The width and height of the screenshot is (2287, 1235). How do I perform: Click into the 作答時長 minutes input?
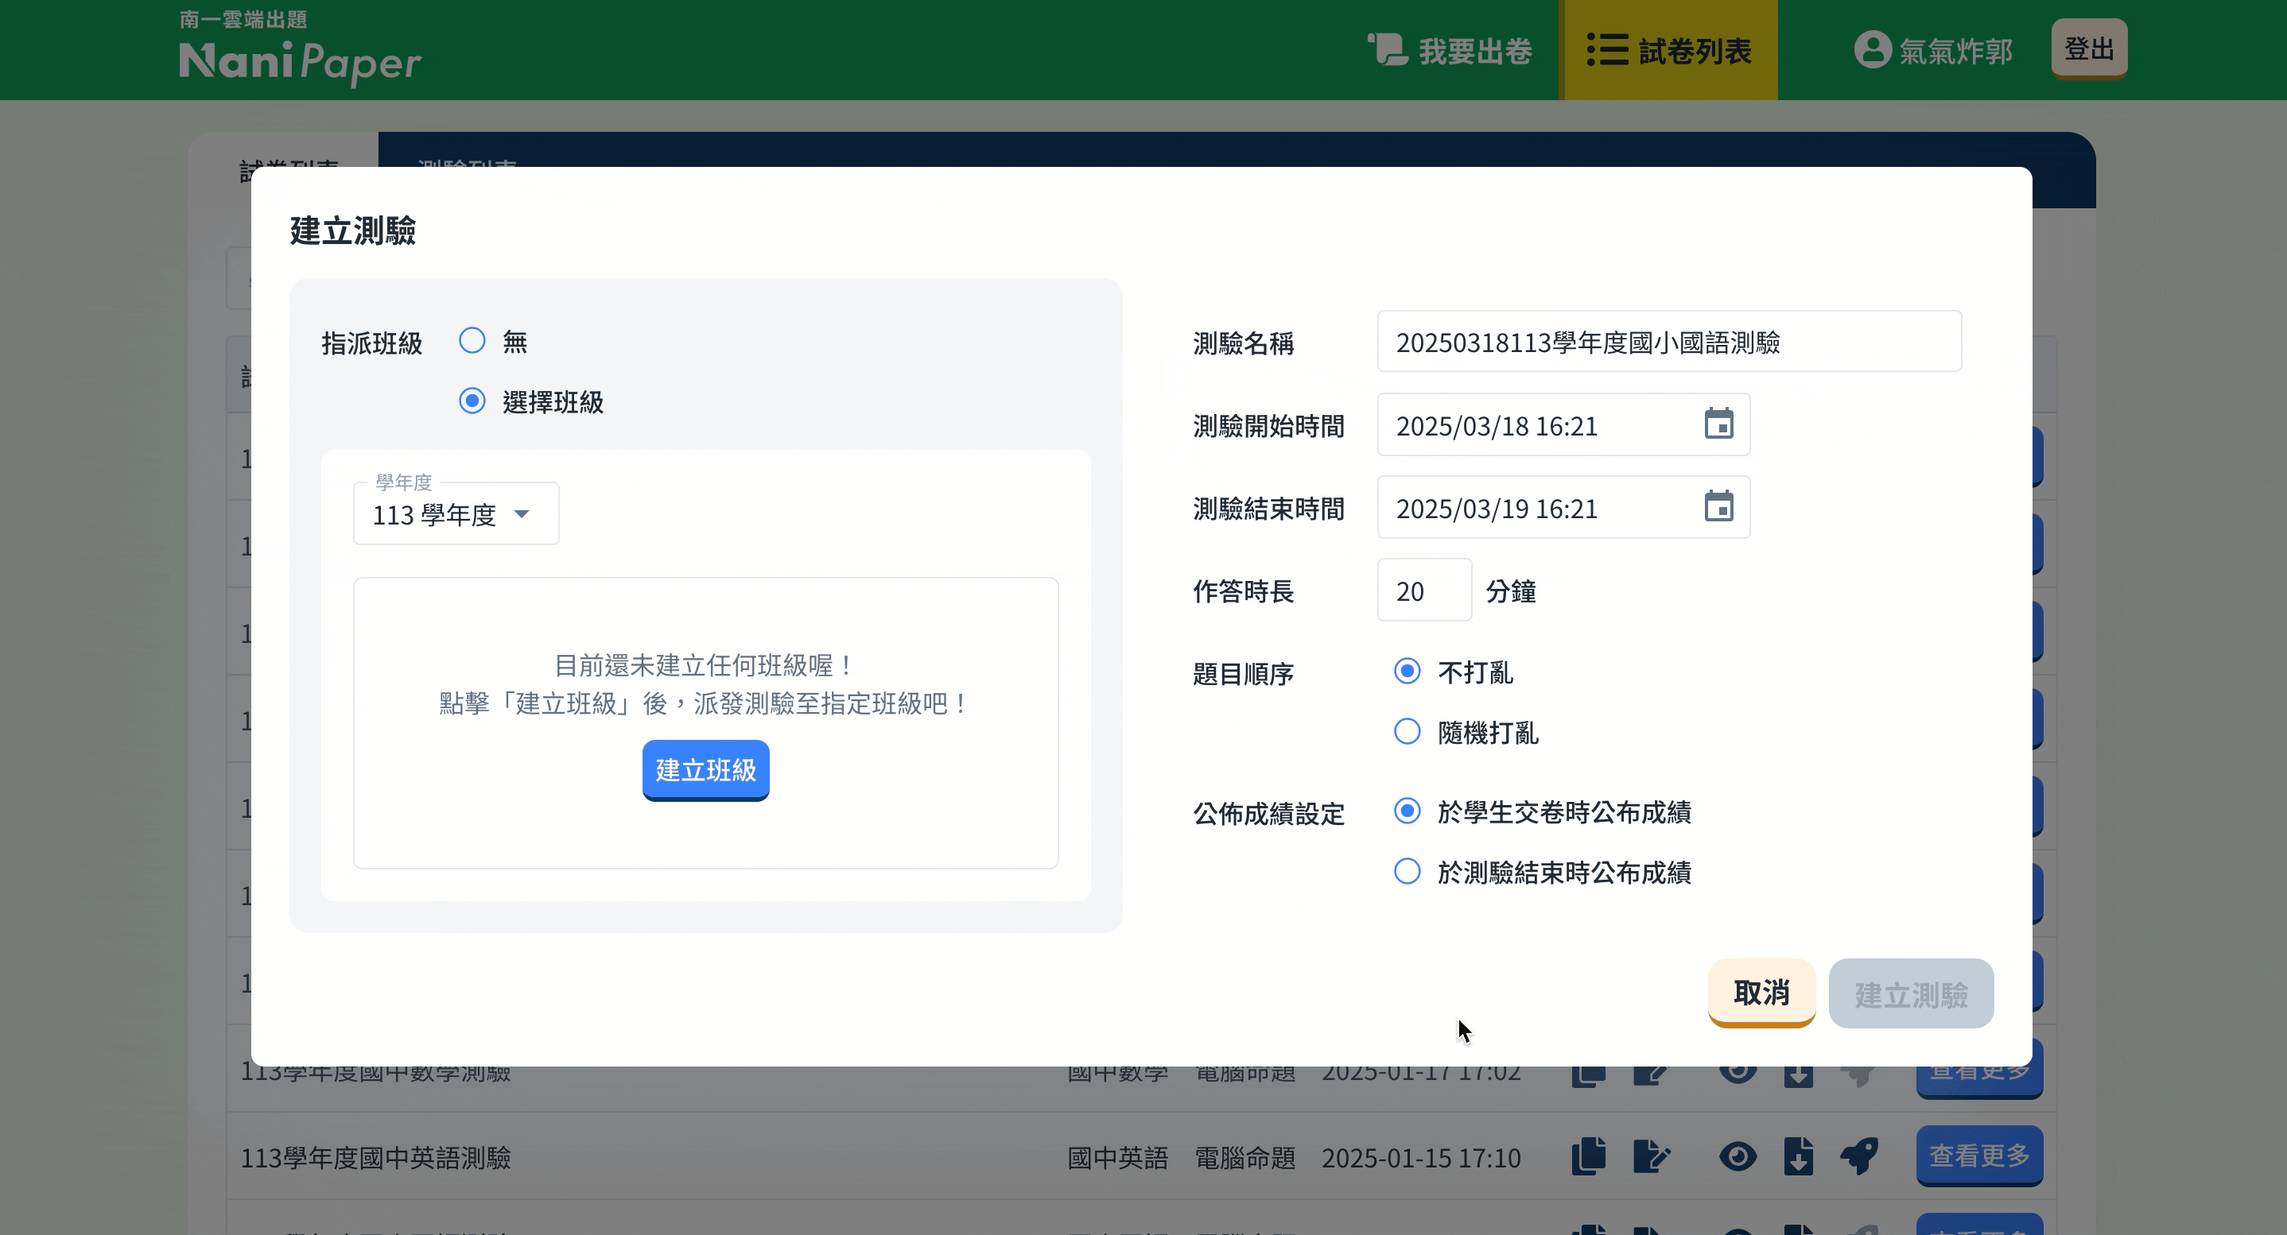[1424, 590]
